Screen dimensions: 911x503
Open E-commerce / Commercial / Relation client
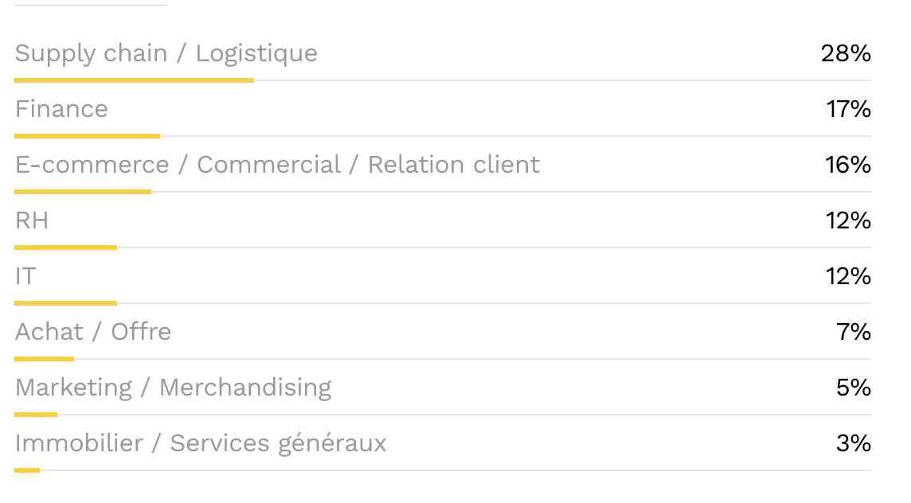pos(277,165)
